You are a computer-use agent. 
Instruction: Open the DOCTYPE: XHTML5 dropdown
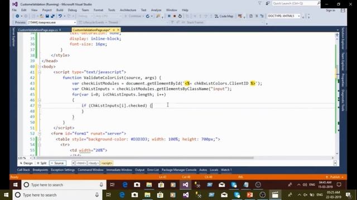coord(284,16)
